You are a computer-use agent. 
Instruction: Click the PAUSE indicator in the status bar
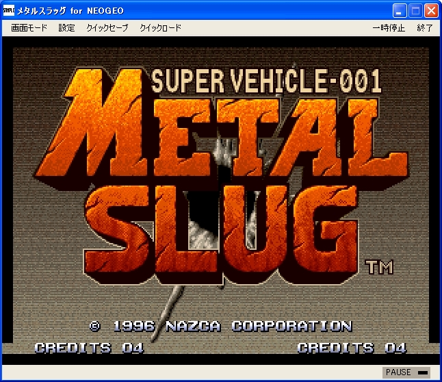[406, 372]
